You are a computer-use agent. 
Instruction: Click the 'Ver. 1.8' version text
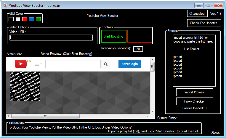tap(216, 14)
